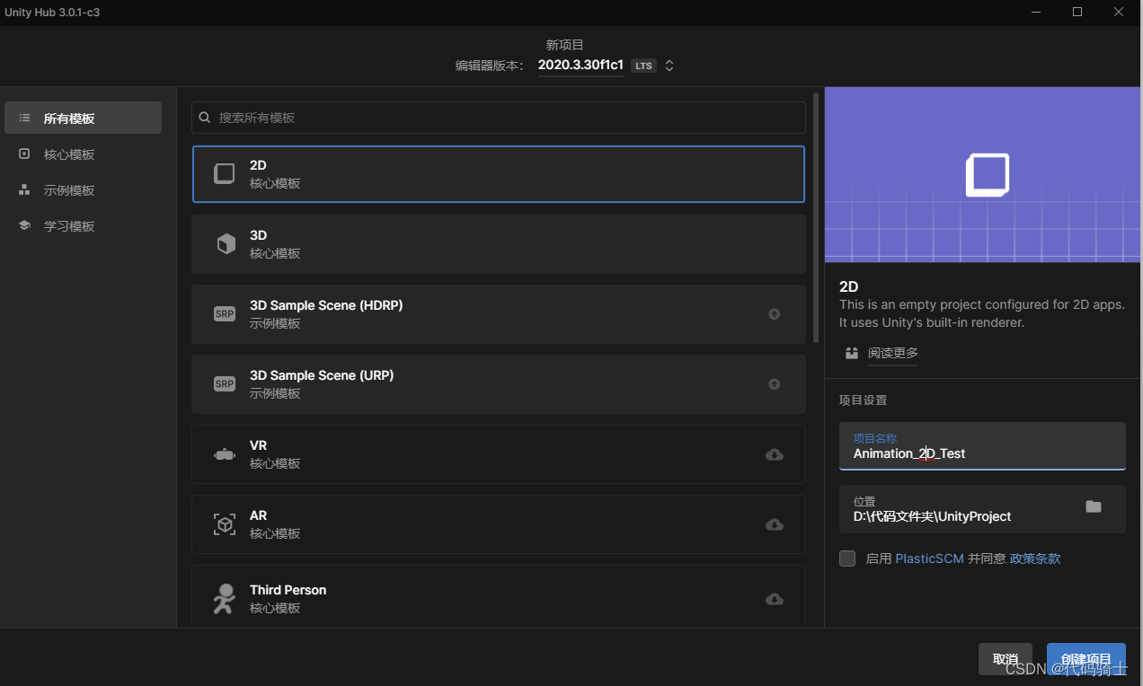Open the 学习模板 tab
The image size is (1143, 686).
tap(83, 226)
